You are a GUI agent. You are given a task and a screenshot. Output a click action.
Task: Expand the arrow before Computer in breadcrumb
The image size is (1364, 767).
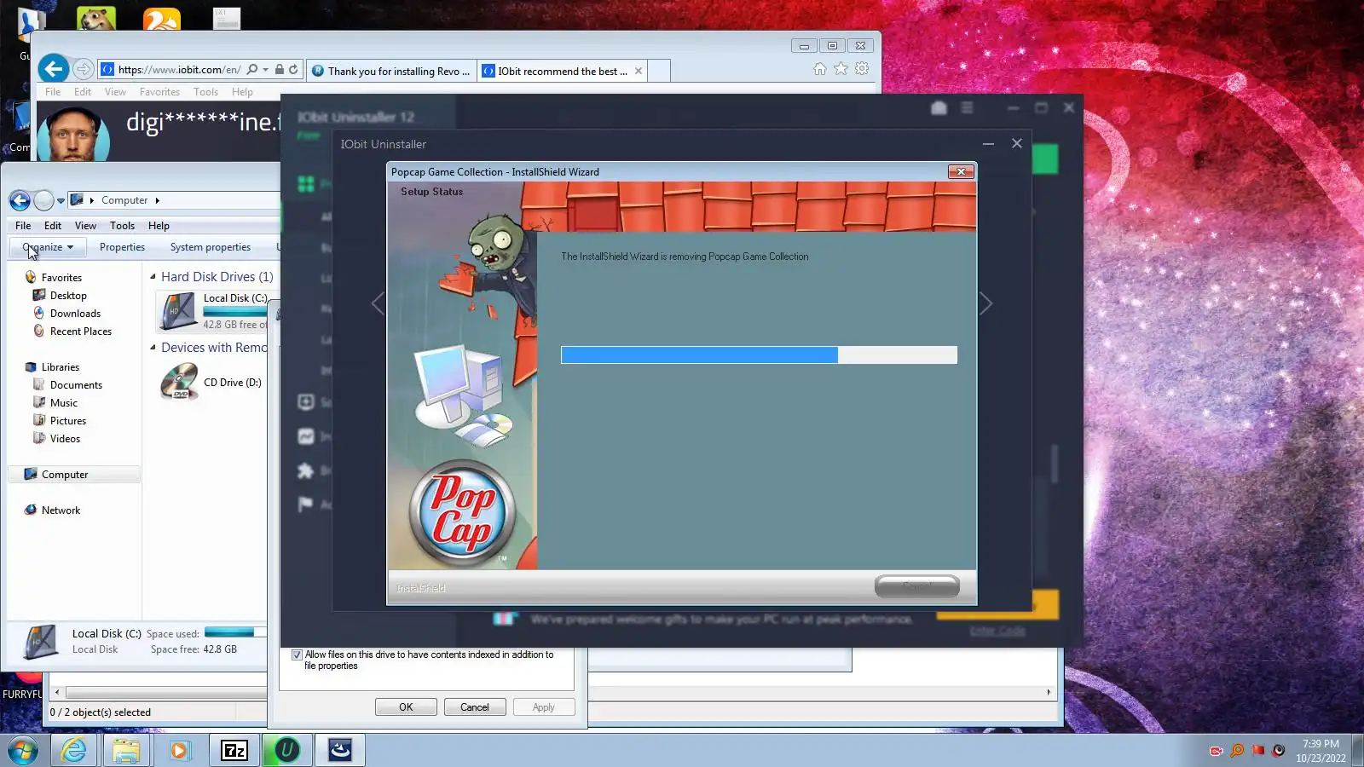tap(91, 200)
